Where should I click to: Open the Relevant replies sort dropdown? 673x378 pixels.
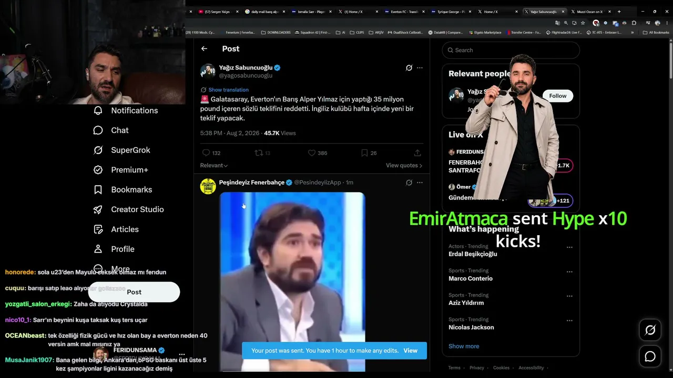click(x=214, y=165)
